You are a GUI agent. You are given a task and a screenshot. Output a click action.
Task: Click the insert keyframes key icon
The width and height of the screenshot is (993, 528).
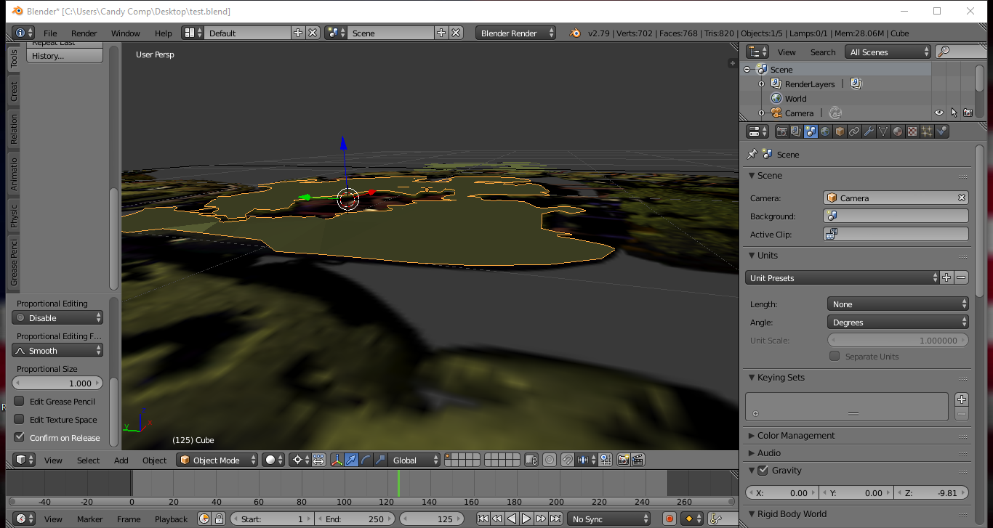(715, 519)
